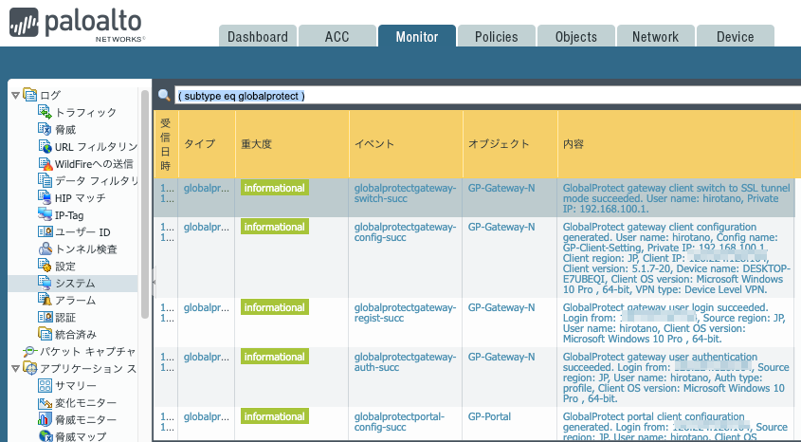
Task: Open the Packet capture (パケット キャプチャ) icon
Action: coord(30,351)
